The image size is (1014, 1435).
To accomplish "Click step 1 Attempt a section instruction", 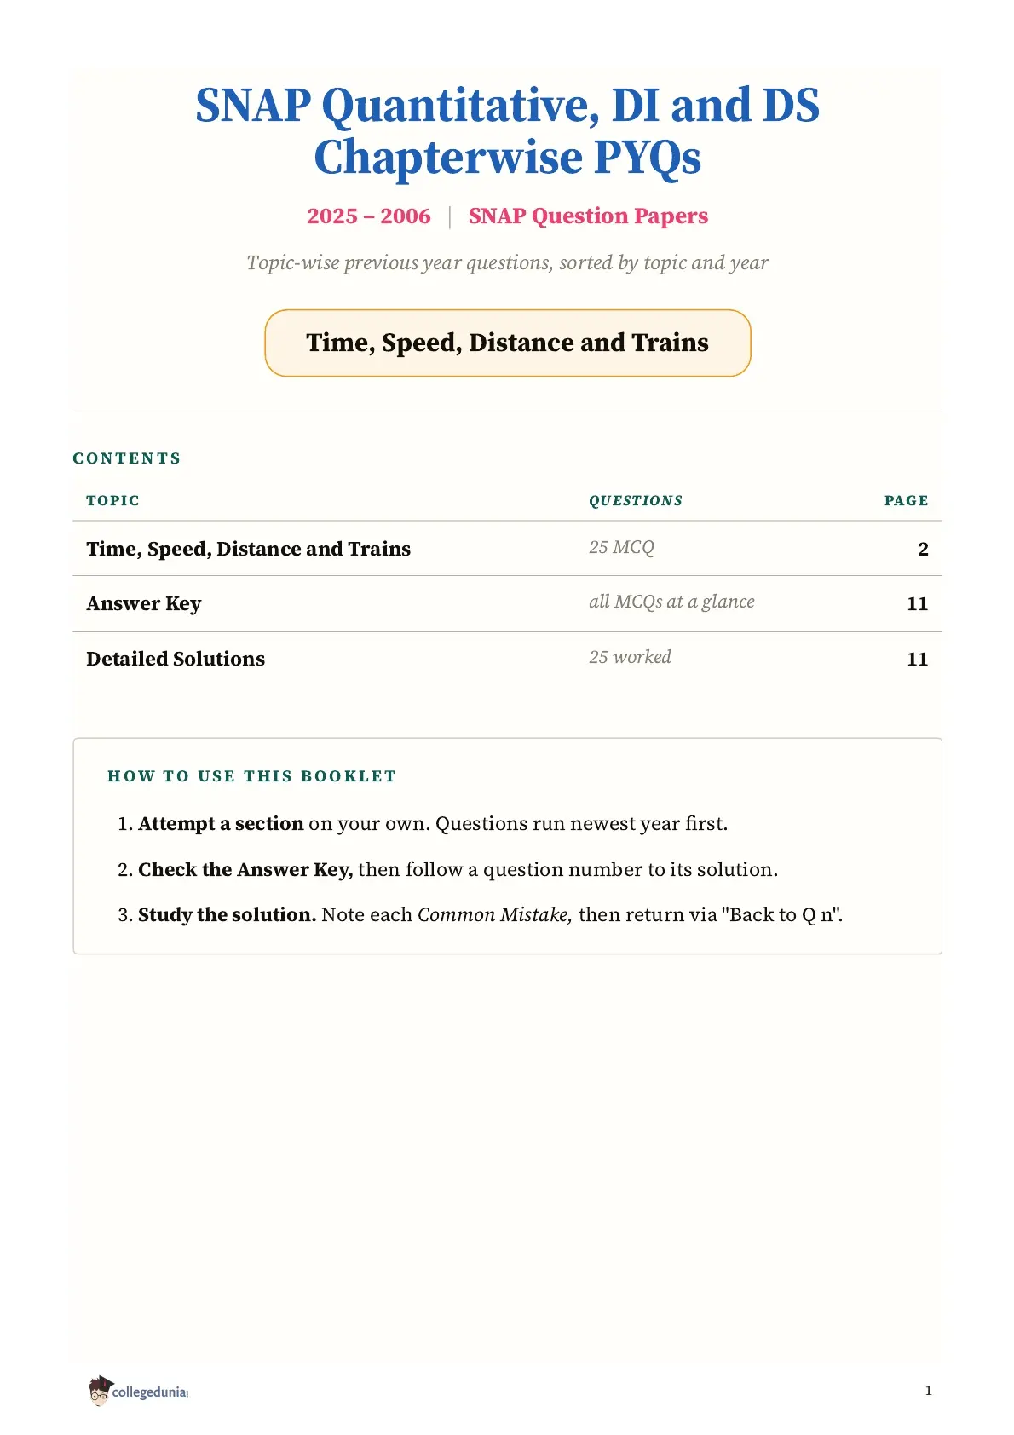I will click(x=423, y=824).
